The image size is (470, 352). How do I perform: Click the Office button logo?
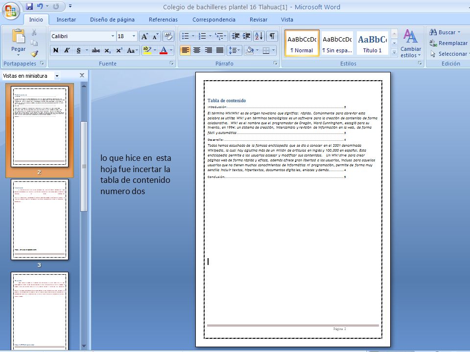click(11, 11)
